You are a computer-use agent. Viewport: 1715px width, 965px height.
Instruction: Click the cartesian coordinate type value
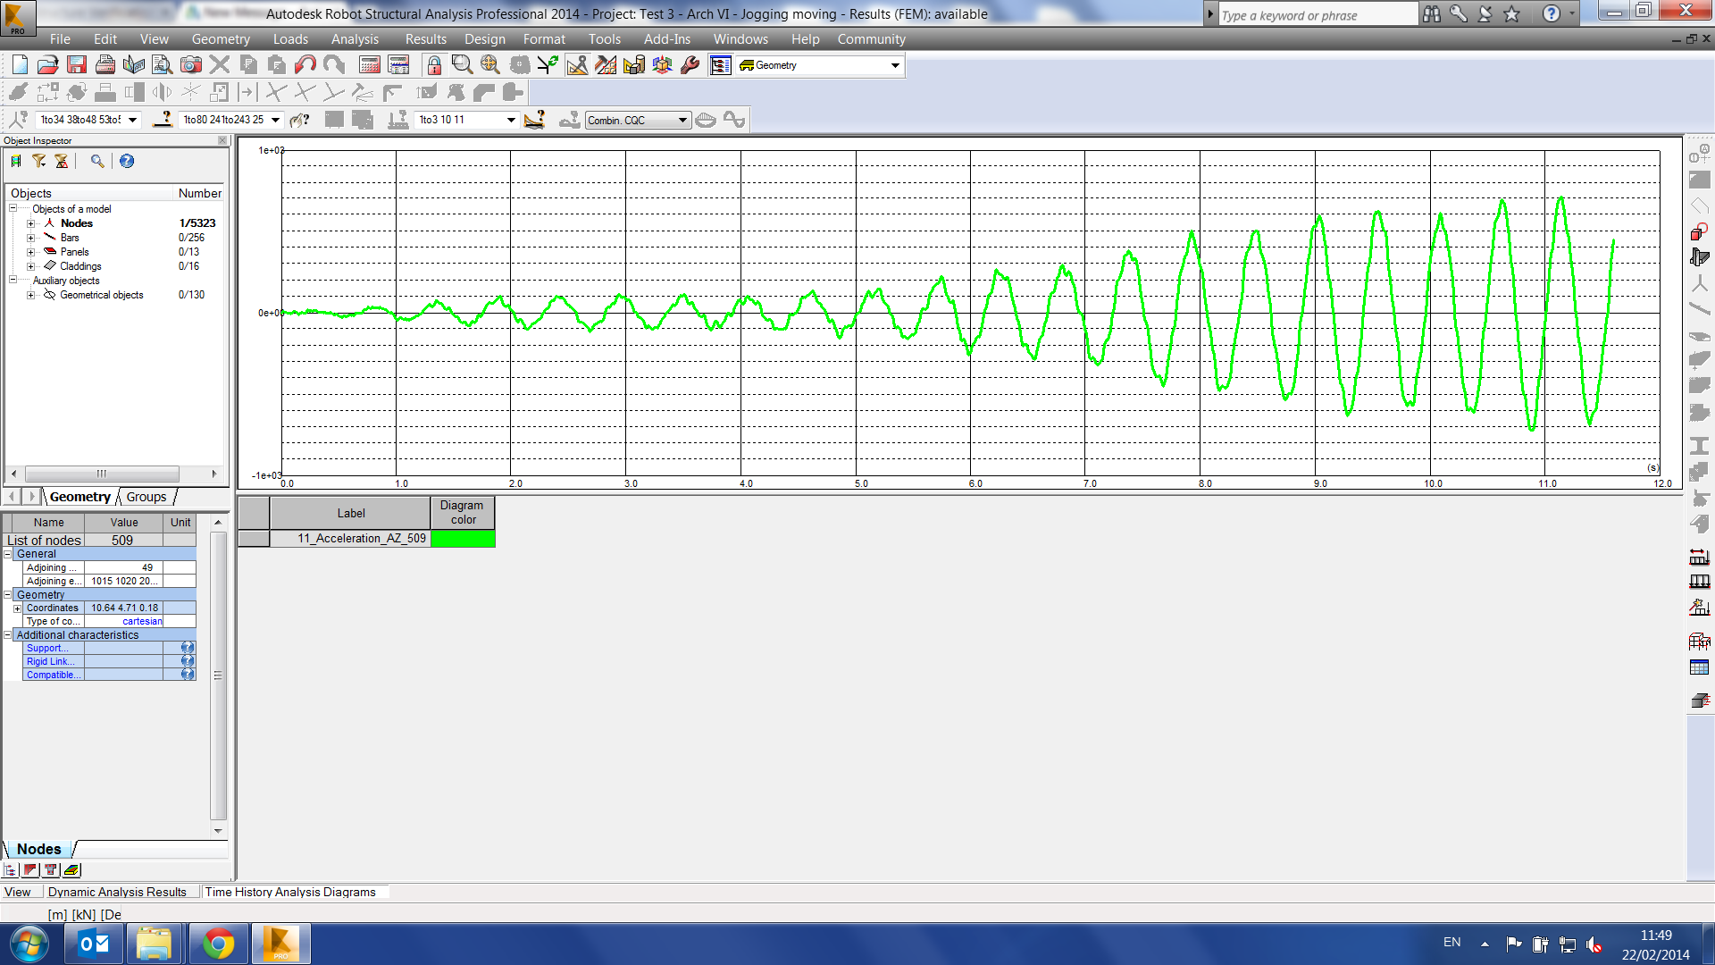[x=142, y=622]
